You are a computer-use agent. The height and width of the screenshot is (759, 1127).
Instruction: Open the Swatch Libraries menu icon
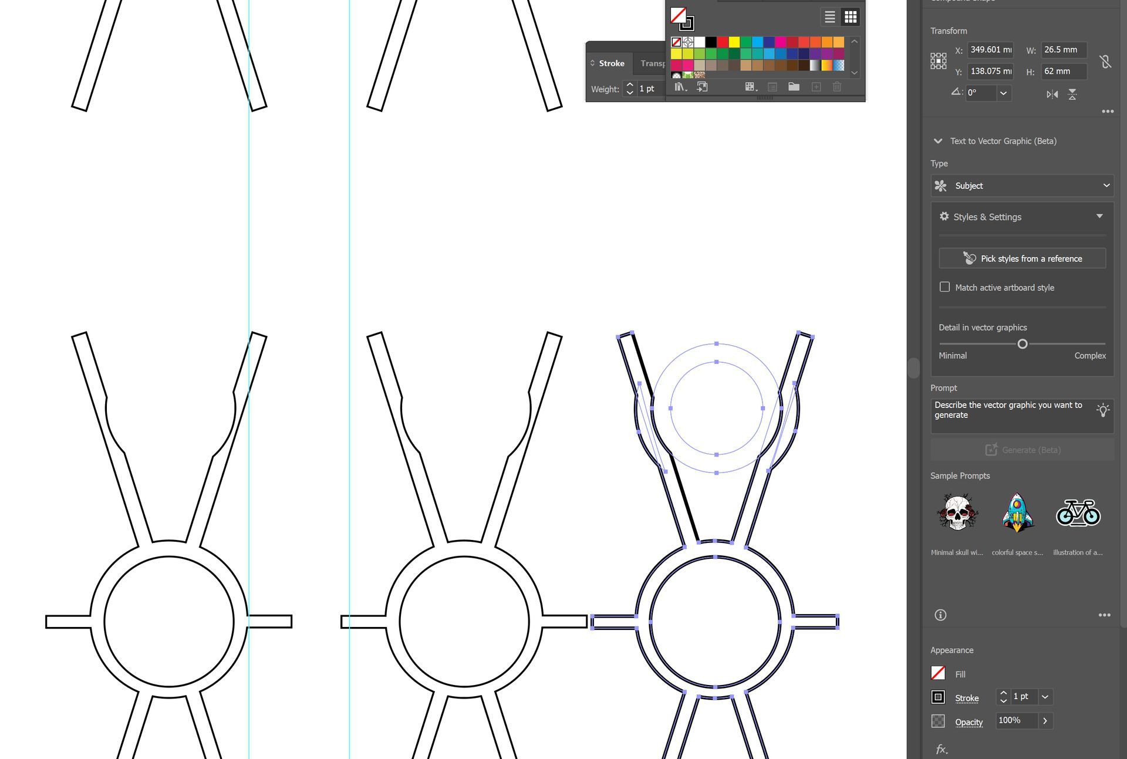[x=680, y=87]
